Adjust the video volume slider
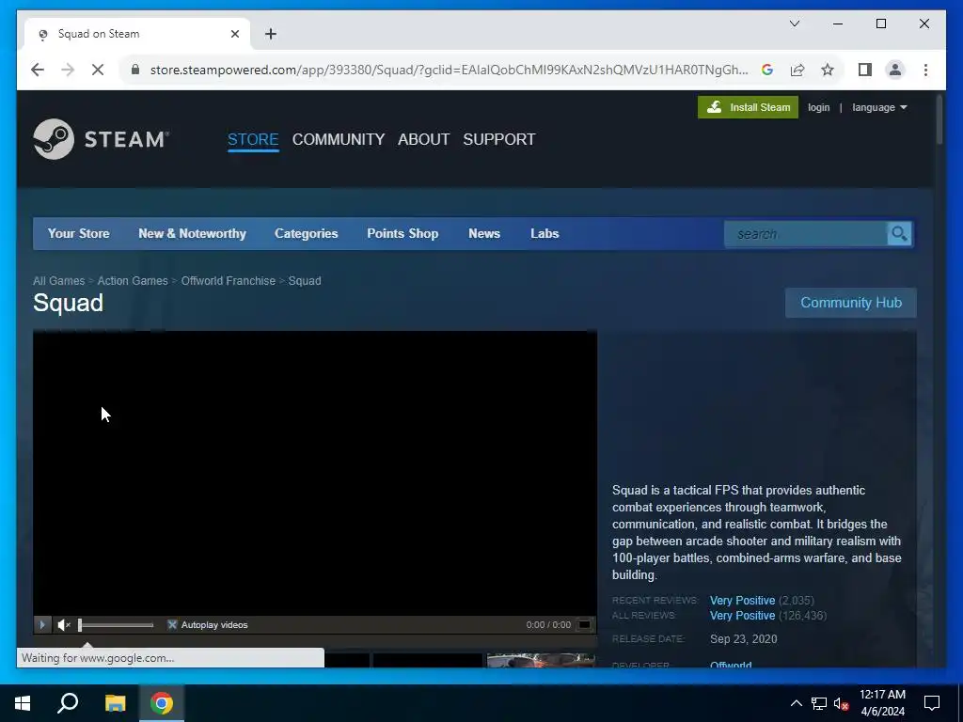 (116, 625)
